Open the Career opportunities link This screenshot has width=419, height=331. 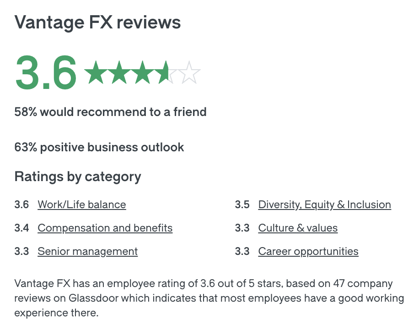coord(308,251)
